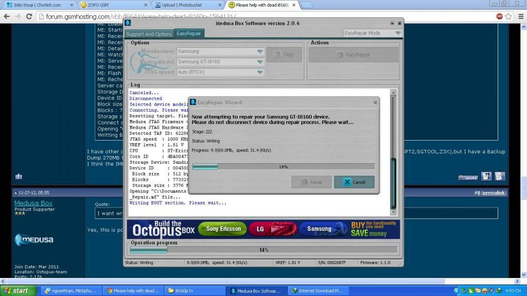Click Cancel in the EasyRepair Wizard
This screenshot has height=296, width=527.
[x=354, y=182]
